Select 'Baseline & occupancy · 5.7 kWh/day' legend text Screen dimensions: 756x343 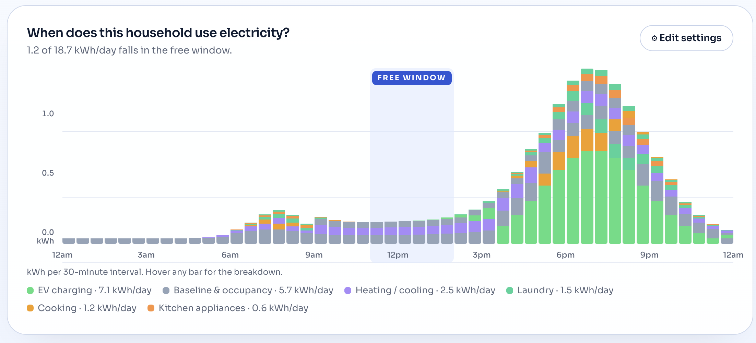tap(253, 291)
